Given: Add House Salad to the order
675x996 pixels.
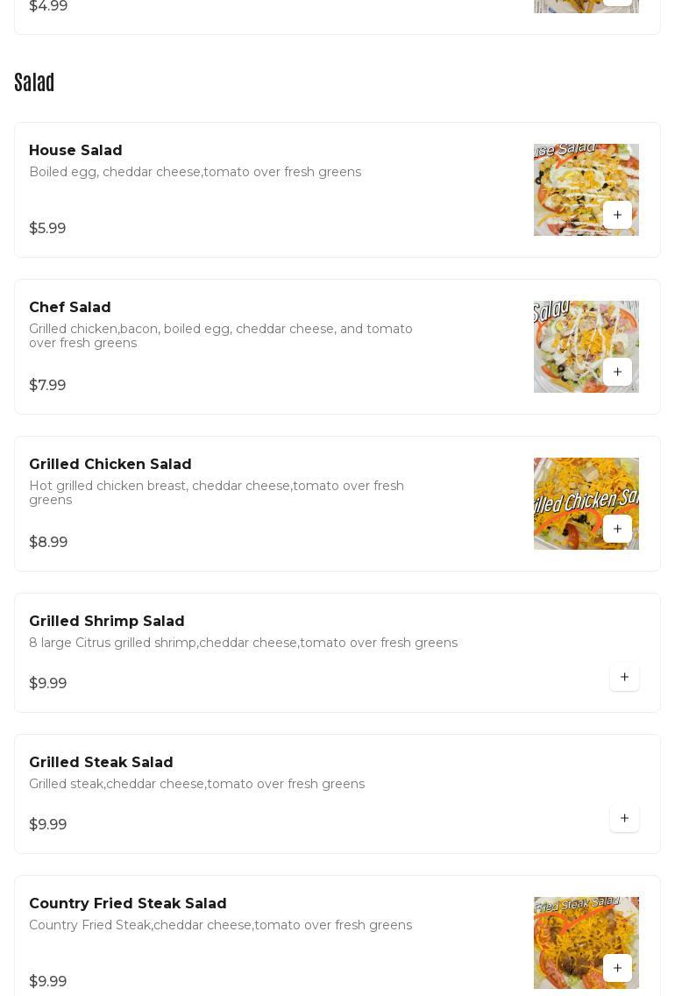Looking at the screenshot, I should [x=617, y=215].
